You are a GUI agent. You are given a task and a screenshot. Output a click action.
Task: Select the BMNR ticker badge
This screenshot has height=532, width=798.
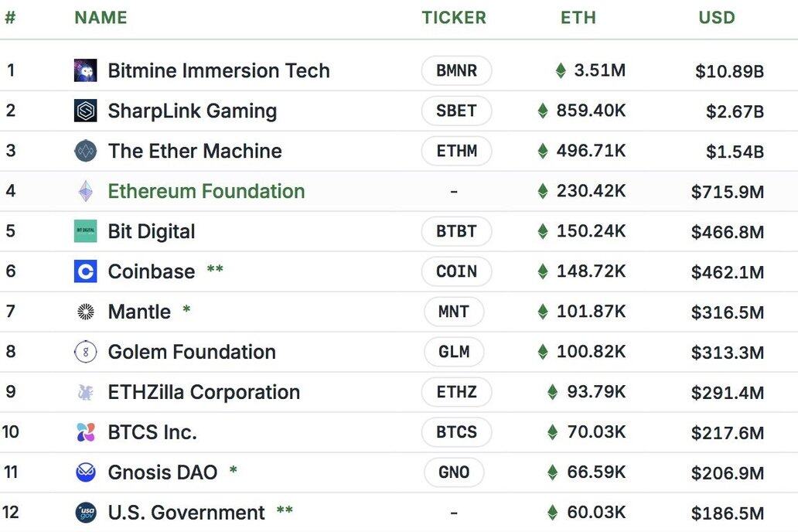click(456, 71)
